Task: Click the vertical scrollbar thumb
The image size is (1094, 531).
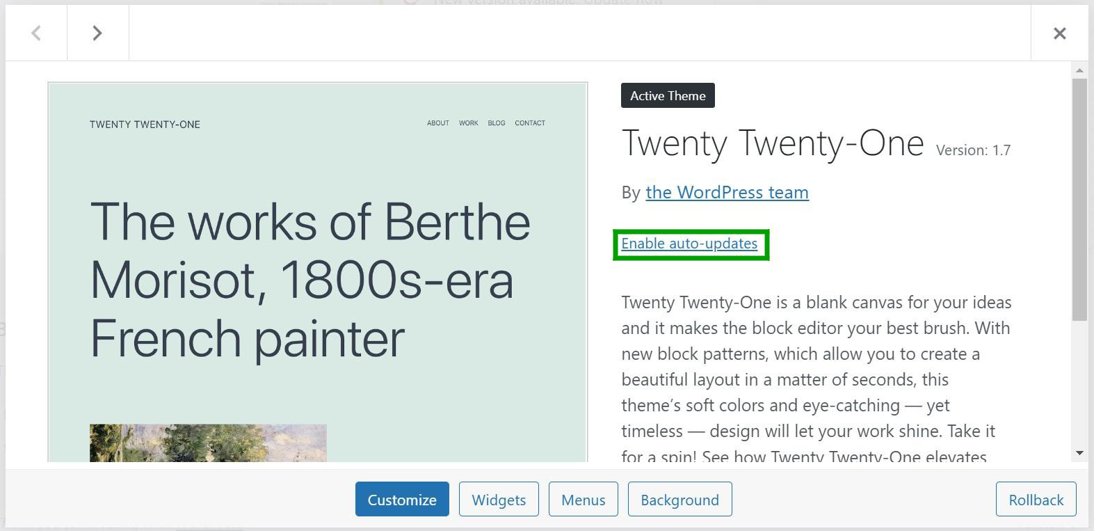Action: (x=1079, y=200)
